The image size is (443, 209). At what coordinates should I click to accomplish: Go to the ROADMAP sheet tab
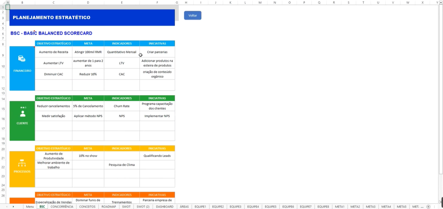[x=109, y=207]
